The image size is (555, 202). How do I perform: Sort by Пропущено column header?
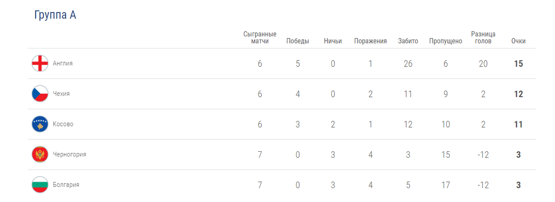point(445,41)
